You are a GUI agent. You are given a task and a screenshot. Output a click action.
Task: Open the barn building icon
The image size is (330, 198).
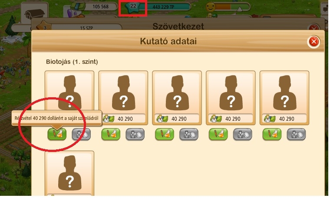coord(34,14)
